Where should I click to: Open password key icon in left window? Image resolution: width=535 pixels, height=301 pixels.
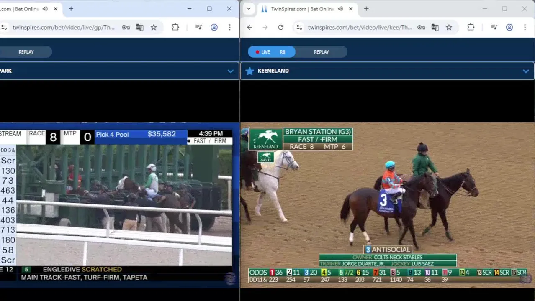126,27
